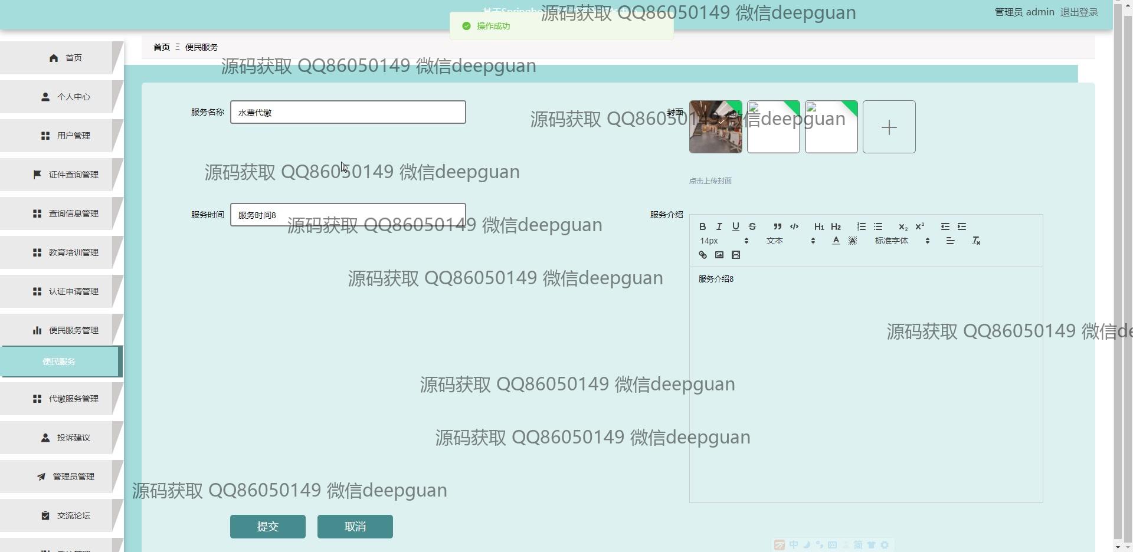Click the 提交 submit button
This screenshot has width=1133, height=552.
tap(268, 527)
